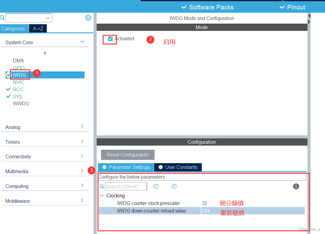Screen dimensions: 325x234
Task: Click the Reset Configuration button
Action: (128, 155)
